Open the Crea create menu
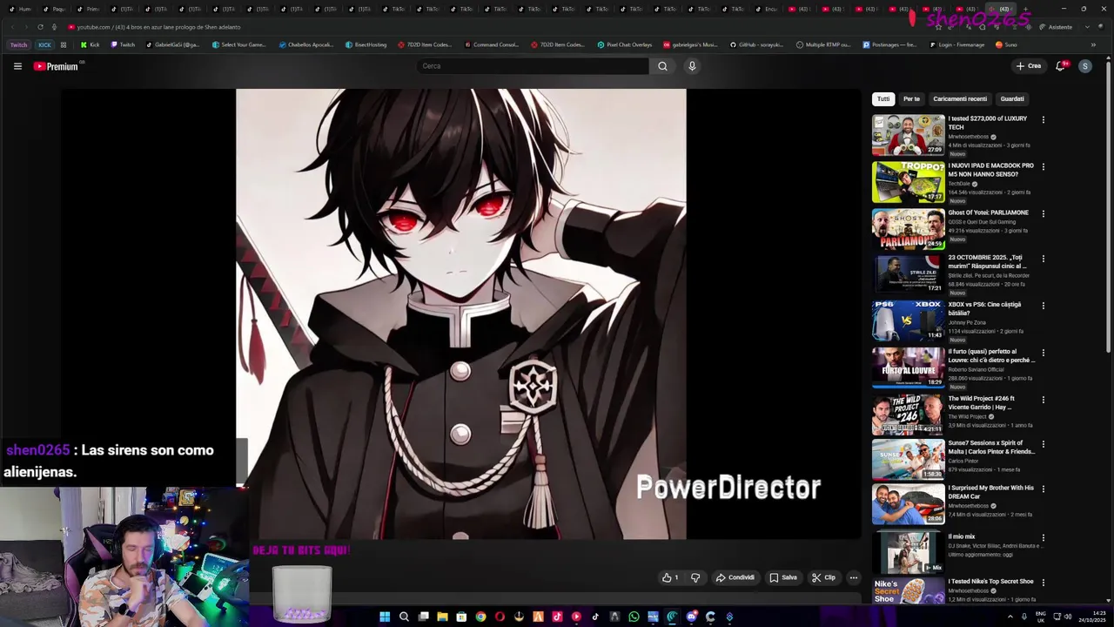The width and height of the screenshot is (1114, 627). pyautogui.click(x=1028, y=66)
